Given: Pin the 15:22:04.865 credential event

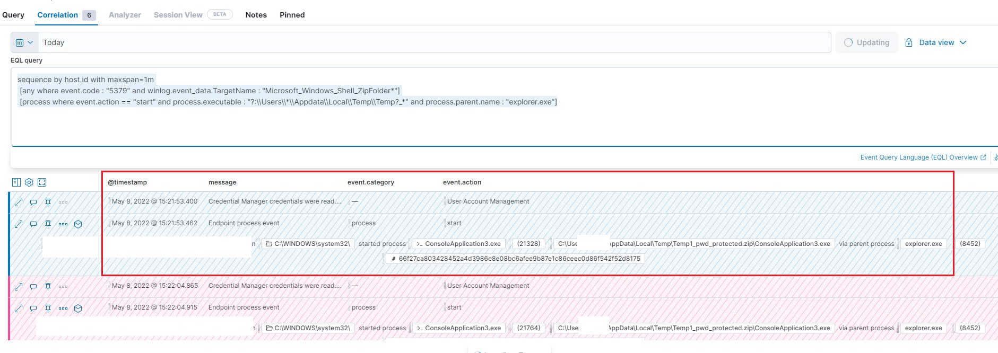Looking at the screenshot, I should tap(48, 286).
